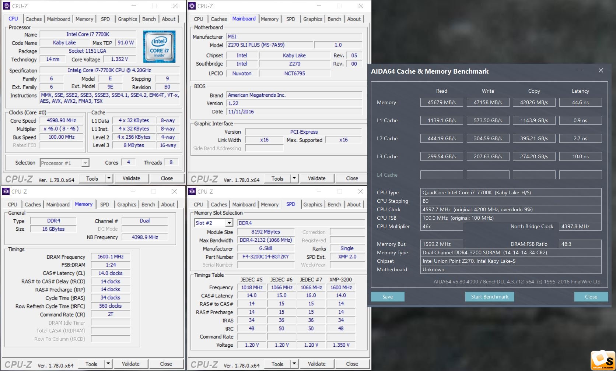Screen dimensions: 616x371
Task: Open the Tools dropdown arrow in the SPD window
Action: (294, 364)
